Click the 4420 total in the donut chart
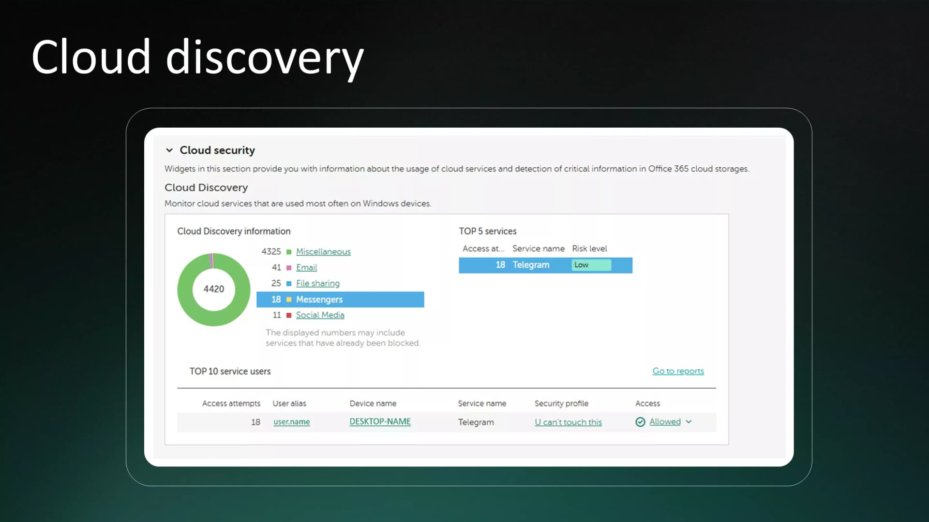 click(214, 289)
